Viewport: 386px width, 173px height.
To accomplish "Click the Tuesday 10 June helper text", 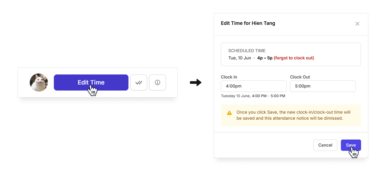I will [253, 96].
